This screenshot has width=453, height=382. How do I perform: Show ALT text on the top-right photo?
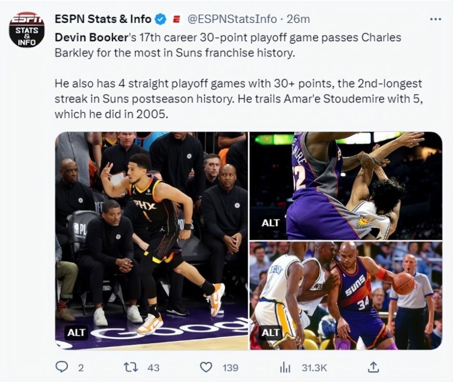click(x=270, y=223)
